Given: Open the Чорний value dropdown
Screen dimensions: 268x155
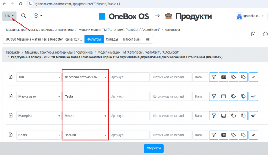Looking at the screenshot, I should (x=85, y=135).
